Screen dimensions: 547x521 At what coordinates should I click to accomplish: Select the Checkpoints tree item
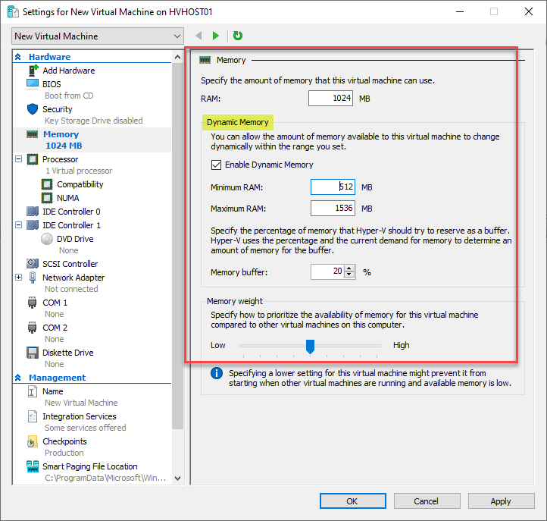(x=64, y=441)
